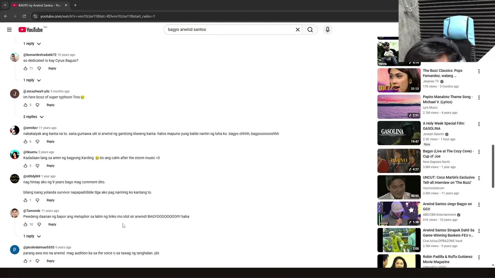Like the comment by @picolodaimao5533
The height and width of the screenshot is (278, 495).
pyautogui.click(x=26, y=261)
